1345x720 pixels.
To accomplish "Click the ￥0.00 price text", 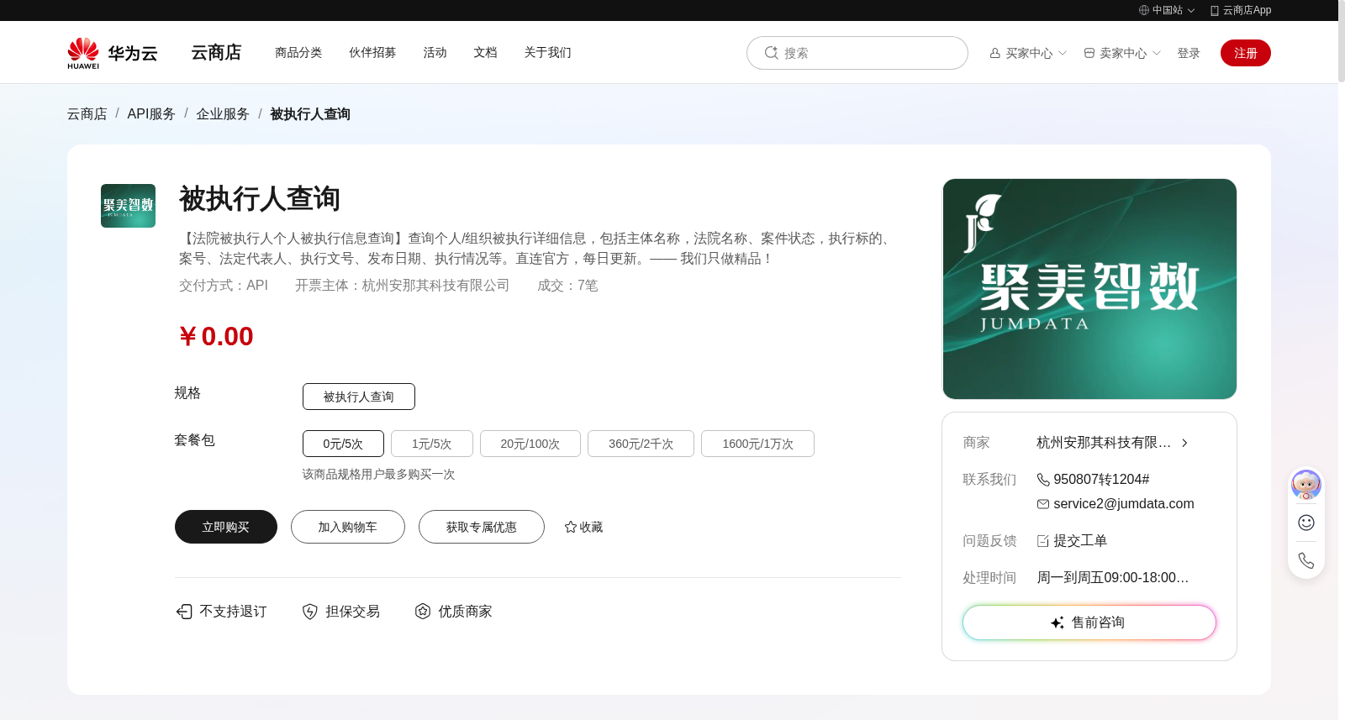I will 216,337.
